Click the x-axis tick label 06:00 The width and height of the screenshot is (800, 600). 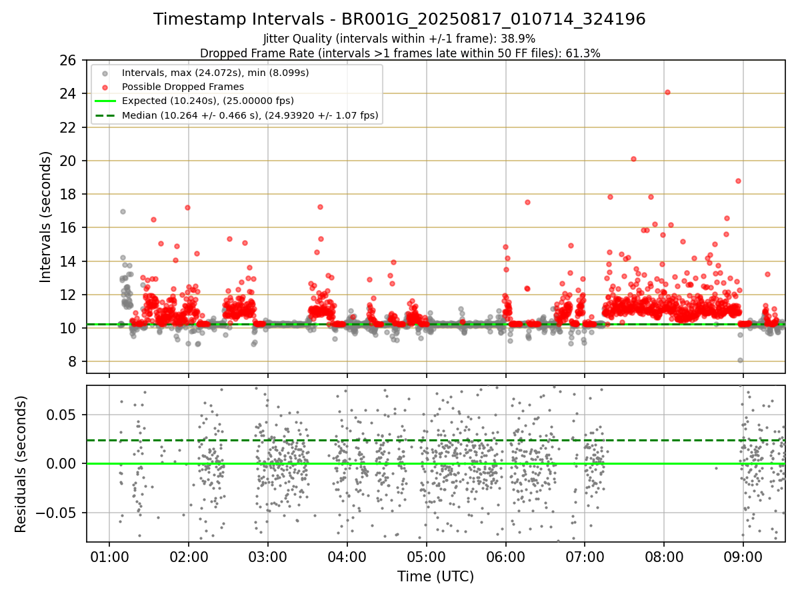(505, 557)
